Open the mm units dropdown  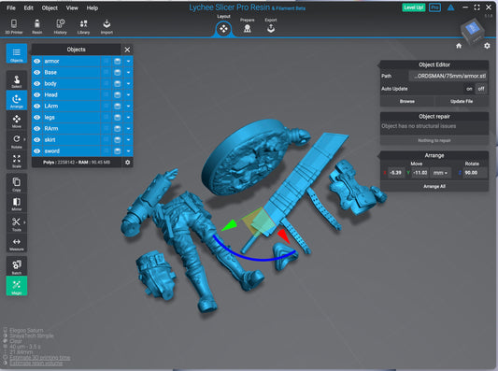[440, 173]
